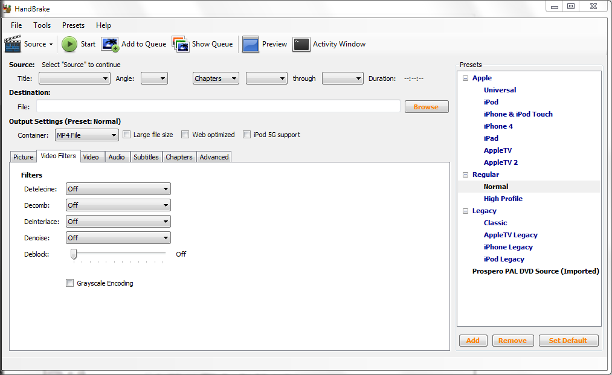Enable Grayscale Encoding checkbox
Image resolution: width=612 pixels, height=375 pixels.
[x=70, y=283]
